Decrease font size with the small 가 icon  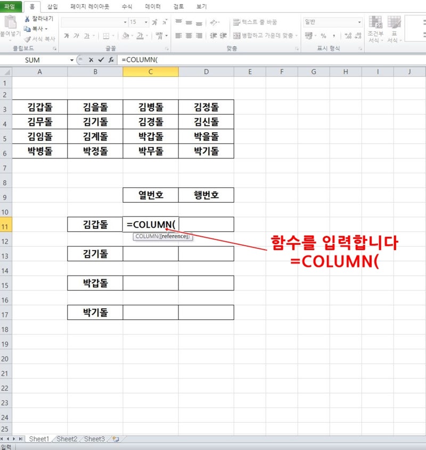(165, 22)
